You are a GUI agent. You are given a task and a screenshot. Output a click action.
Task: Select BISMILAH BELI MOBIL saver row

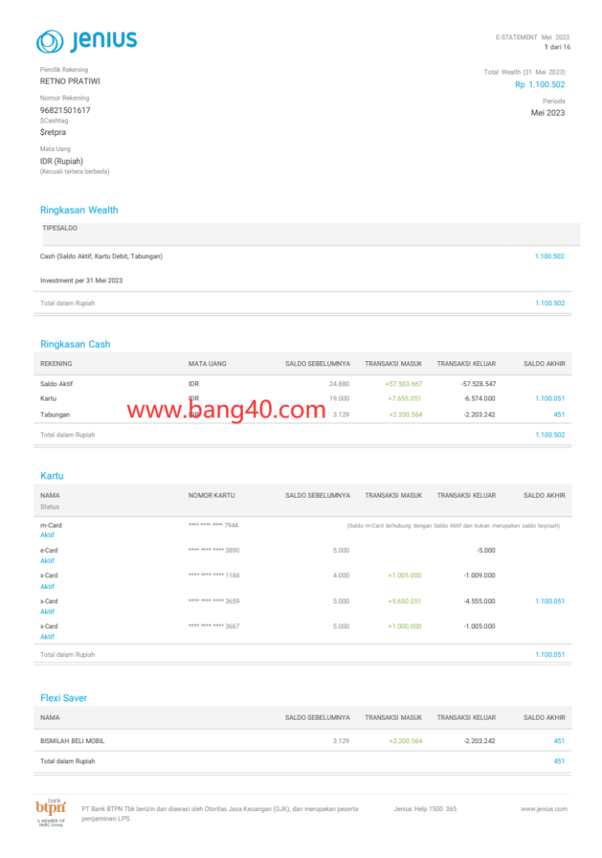(x=302, y=741)
